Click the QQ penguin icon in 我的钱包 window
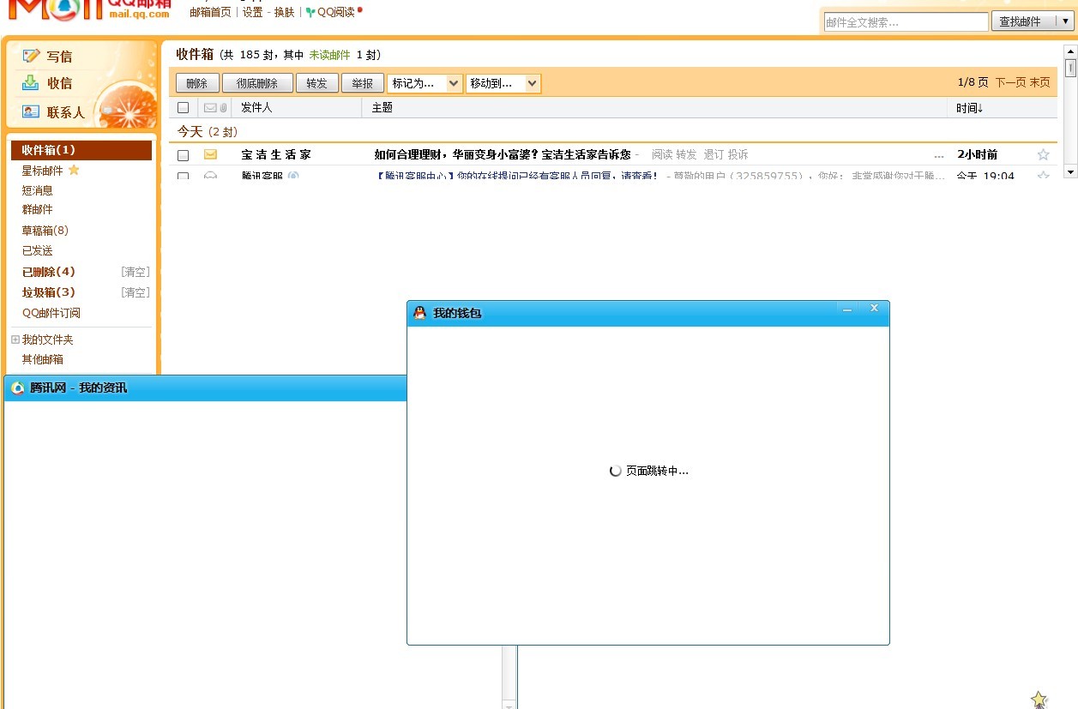This screenshot has height=709, width=1078. click(419, 313)
